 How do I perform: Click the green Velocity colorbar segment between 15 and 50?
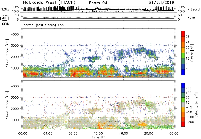click(x=183, y=100)
